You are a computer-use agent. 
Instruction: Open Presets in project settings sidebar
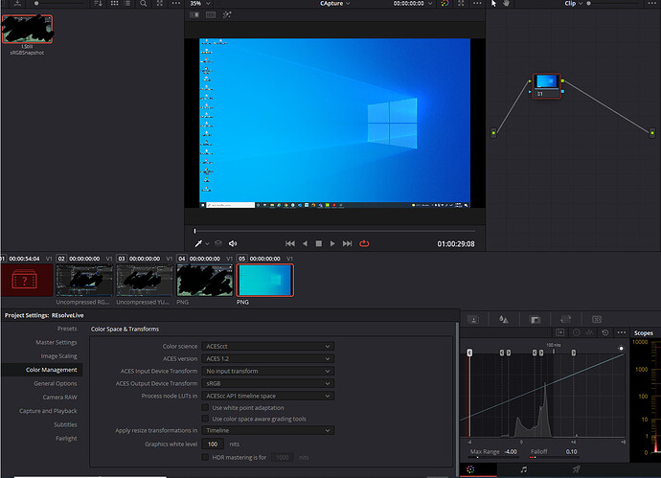click(x=67, y=329)
